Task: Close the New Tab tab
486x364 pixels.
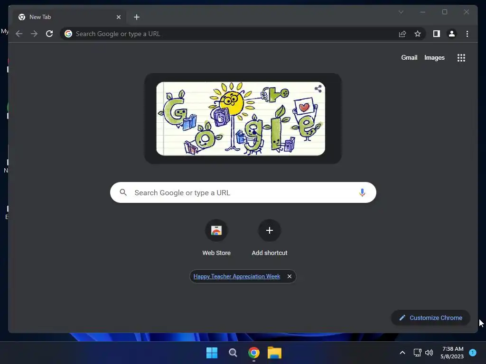Action: pyautogui.click(x=118, y=17)
